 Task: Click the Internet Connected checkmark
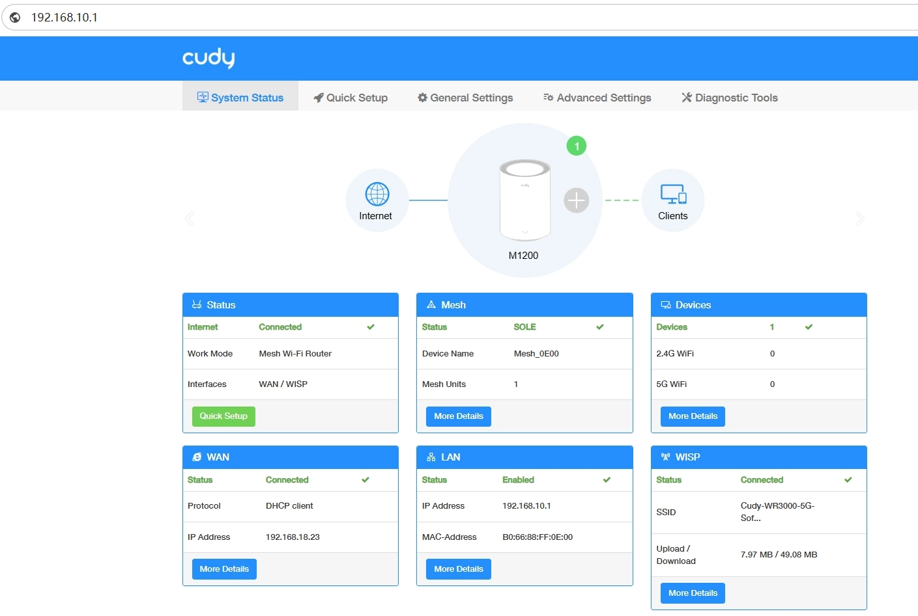point(371,327)
